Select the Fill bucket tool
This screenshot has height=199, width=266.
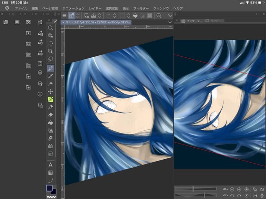[x=50, y=123]
